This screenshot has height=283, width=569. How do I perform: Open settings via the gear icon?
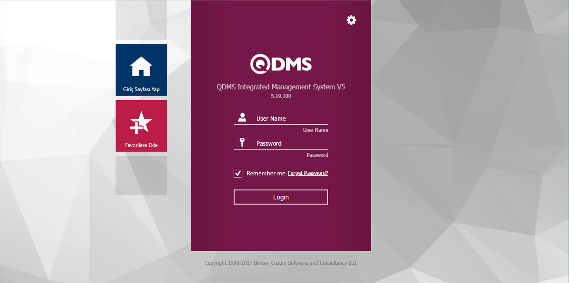click(x=351, y=20)
